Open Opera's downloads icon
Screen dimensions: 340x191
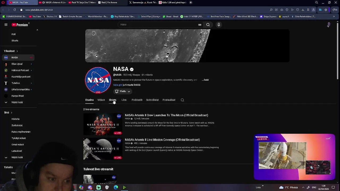pyautogui.click(x=303, y=10)
